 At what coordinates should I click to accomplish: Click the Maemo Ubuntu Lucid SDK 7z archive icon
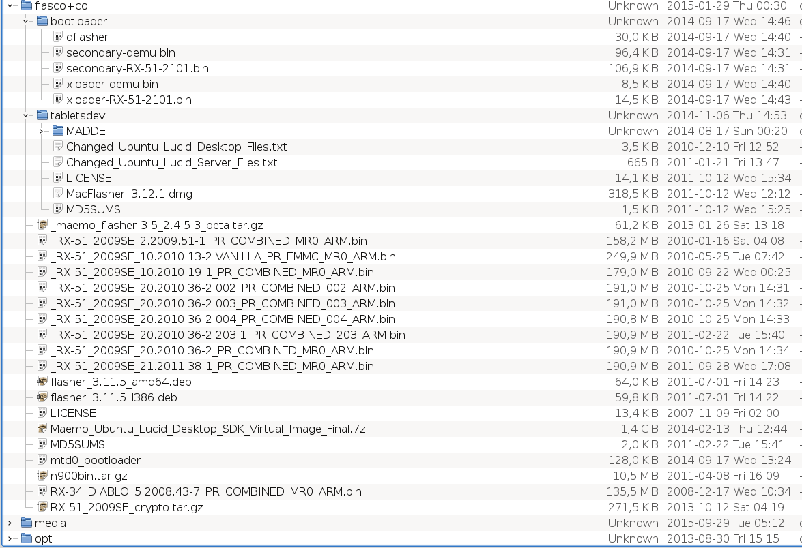pos(42,429)
